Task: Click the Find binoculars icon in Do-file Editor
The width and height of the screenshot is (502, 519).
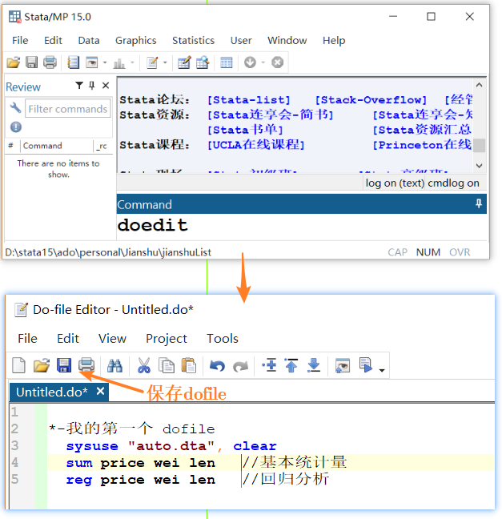Action: (114, 366)
